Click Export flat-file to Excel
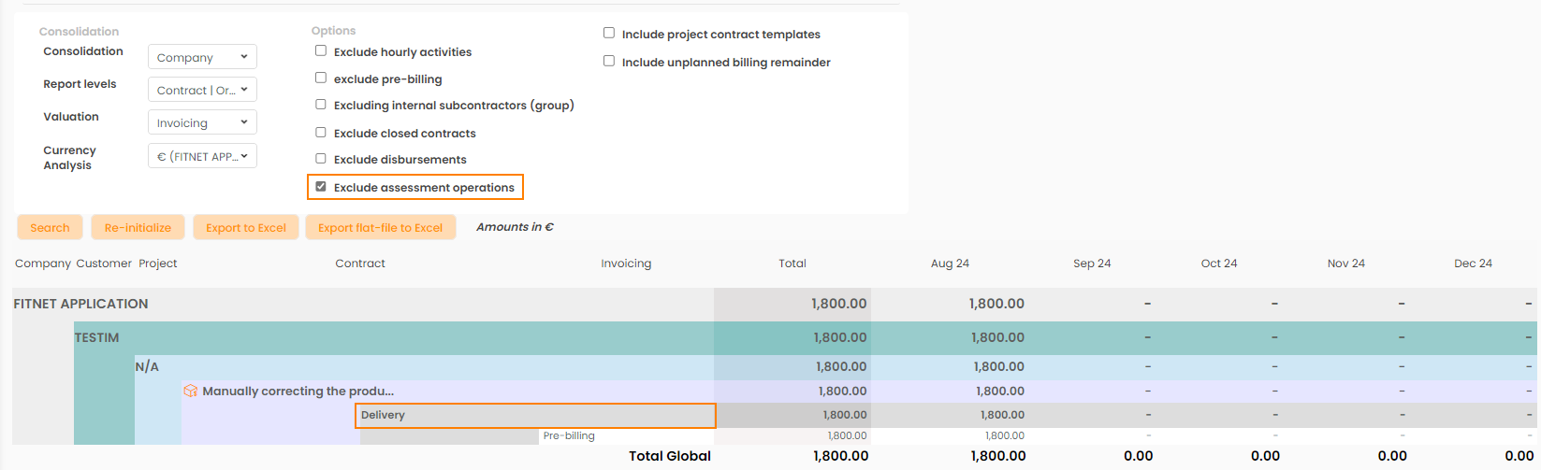Screen dimensions: 1541x470 380,227
